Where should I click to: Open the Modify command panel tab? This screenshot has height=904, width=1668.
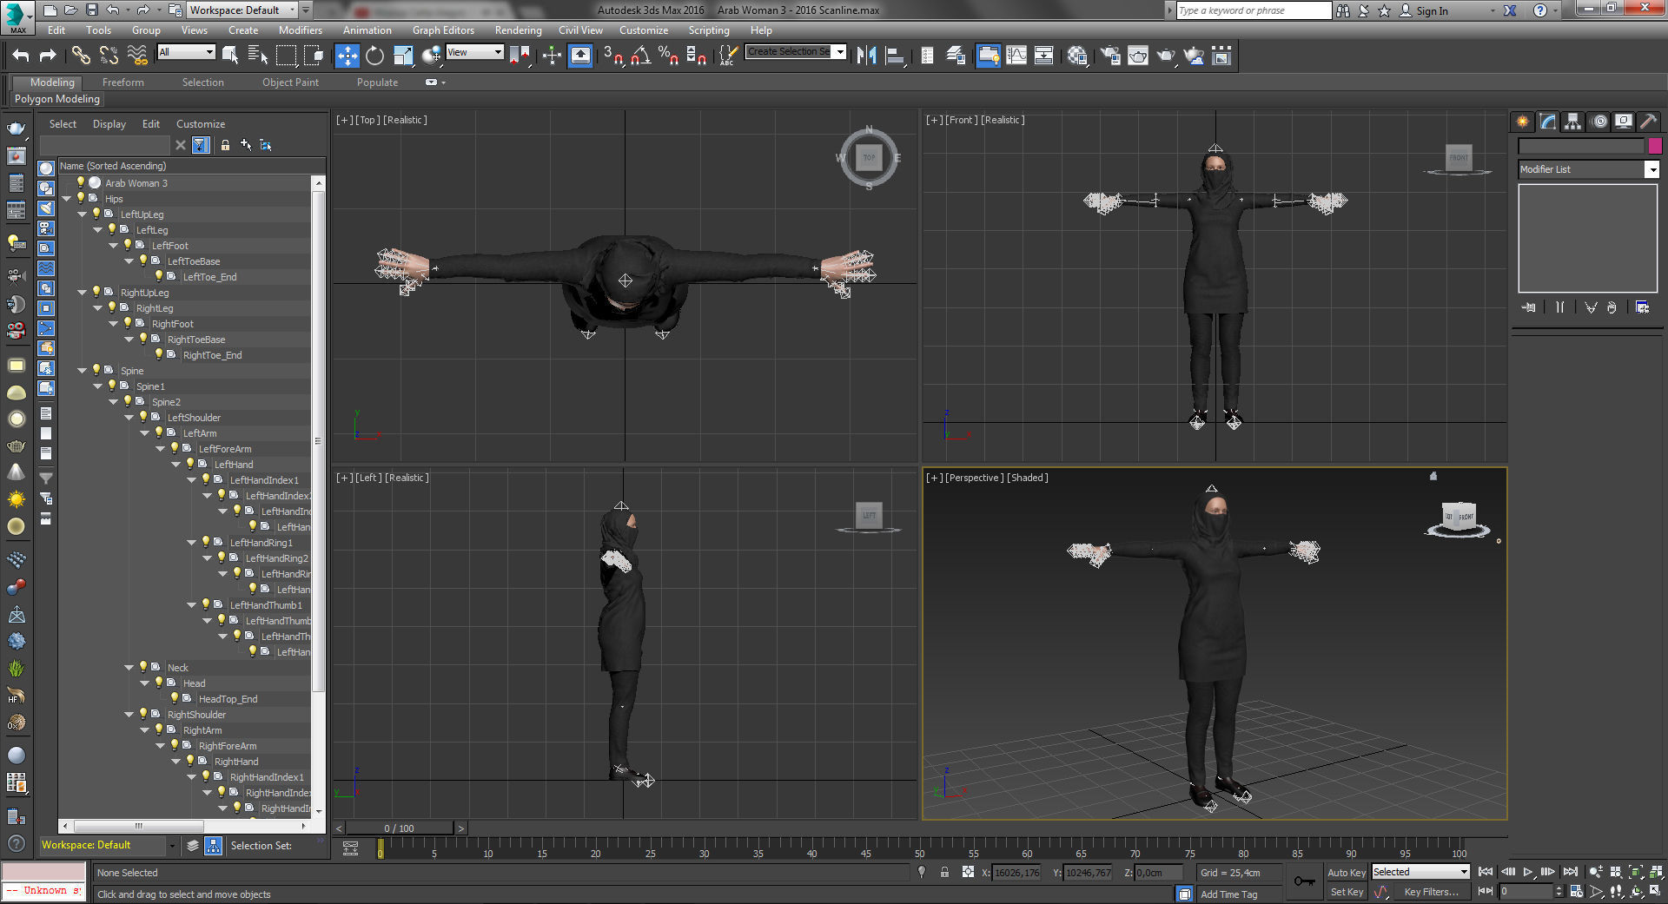click(1547, 122)
